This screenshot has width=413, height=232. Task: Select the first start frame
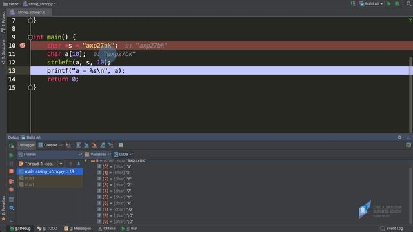tap(50, 178)
